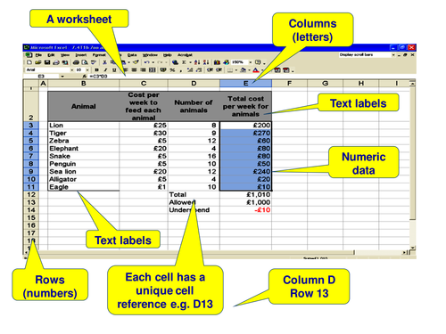Click the Undo arrow icon
This screenshot has height=334, width=446.
(146, 62)
